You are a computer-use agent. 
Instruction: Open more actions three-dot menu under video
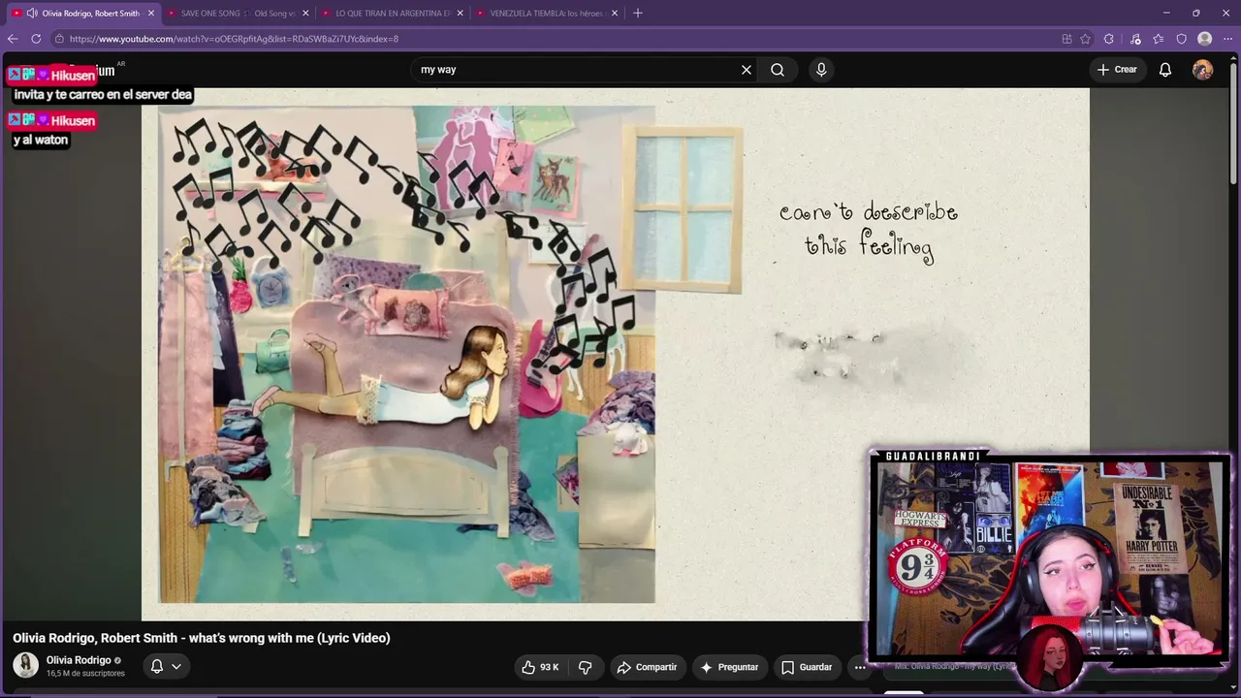(859, 667)
